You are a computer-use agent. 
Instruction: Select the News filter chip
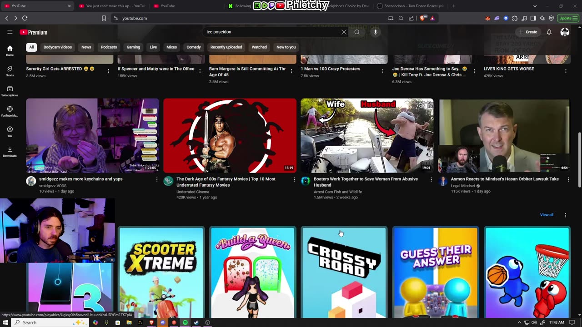(x=86, y=47)
